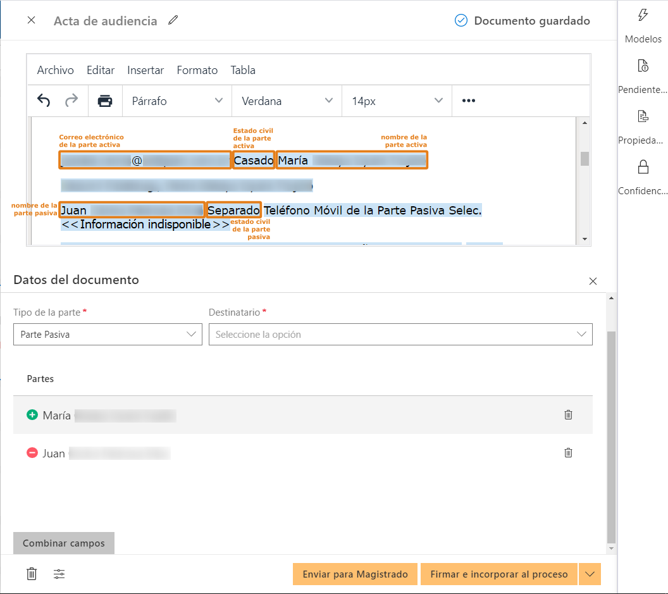
Task: Show more toolbar options ellipsis
Action: pyautogui.click(x=468, y=101)
